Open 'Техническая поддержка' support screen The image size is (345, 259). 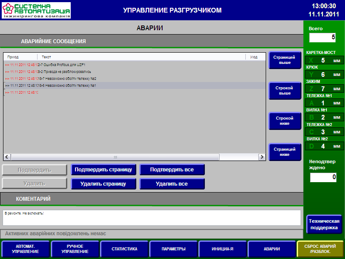324,224
